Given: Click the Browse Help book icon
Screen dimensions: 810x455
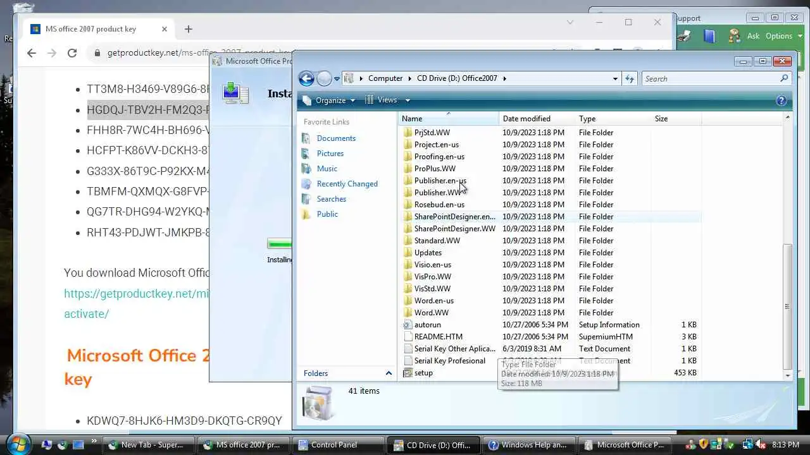Looking at the screenshot, I should coord(709,36).
